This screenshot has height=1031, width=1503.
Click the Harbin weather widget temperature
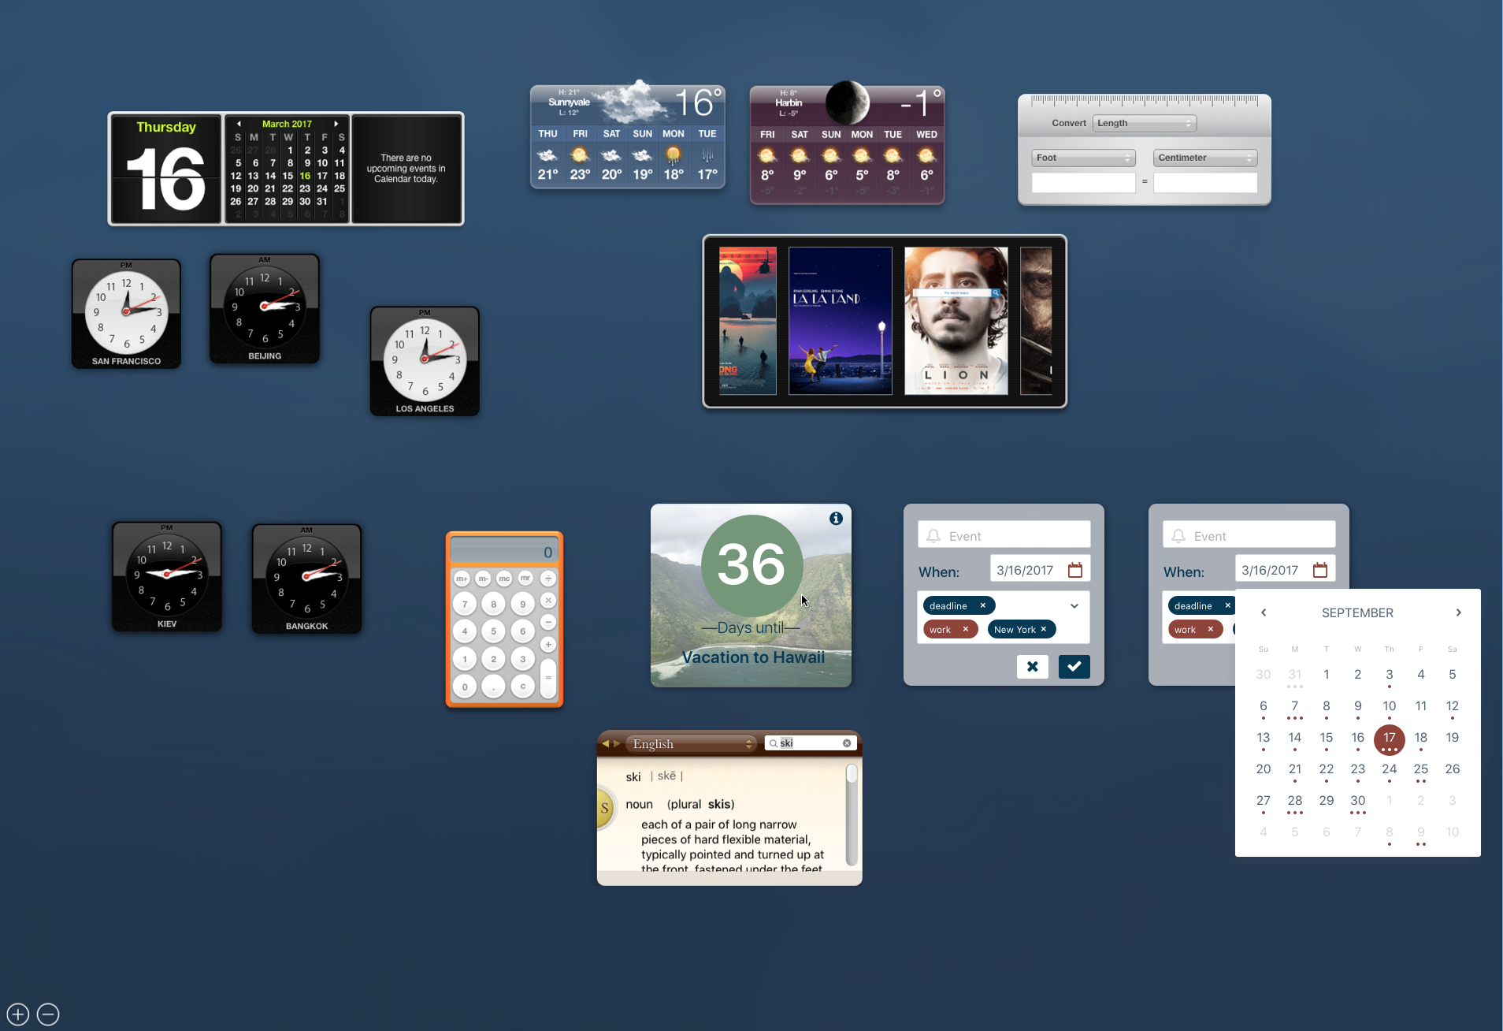(x=921, y=104)
